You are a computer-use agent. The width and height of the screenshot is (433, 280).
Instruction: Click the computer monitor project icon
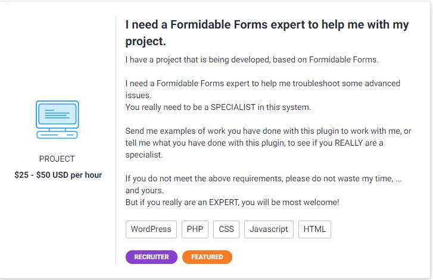pyautogui.click(x=57, y=119)
